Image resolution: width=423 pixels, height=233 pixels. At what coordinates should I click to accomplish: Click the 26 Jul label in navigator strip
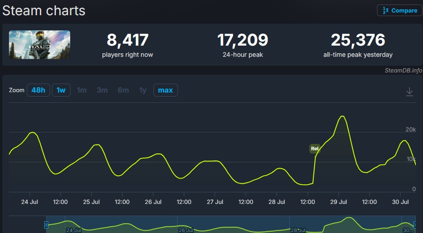(x=186, y=230)
